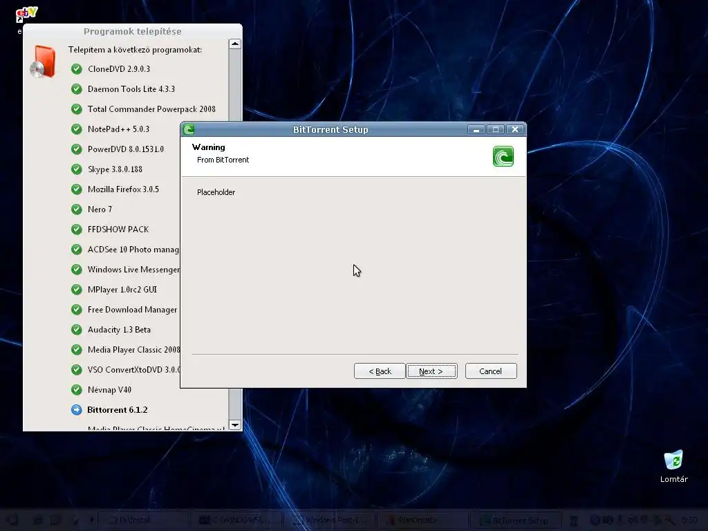Minimize the BitTorrent Setup window
The height and width of the screenshot is (531, 708).
point(476,129)
